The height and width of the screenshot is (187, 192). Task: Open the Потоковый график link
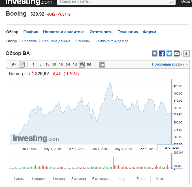click(170, 64)
